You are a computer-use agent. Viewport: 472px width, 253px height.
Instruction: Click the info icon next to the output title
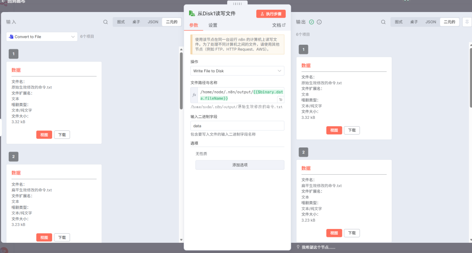coord(319,22)
